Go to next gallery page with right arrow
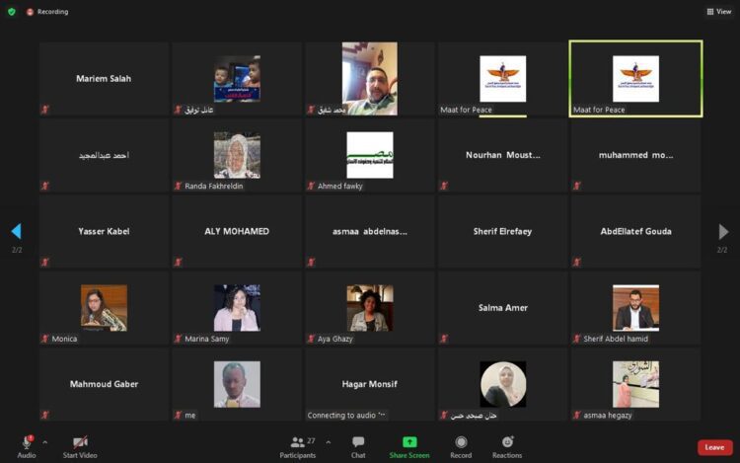 [x=723, y=232]
